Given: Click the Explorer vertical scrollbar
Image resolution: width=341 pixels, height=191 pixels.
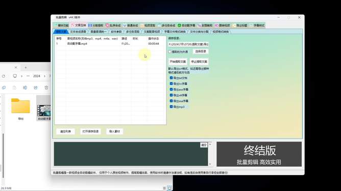Looking at the screenshot, I should coord(3,155).
